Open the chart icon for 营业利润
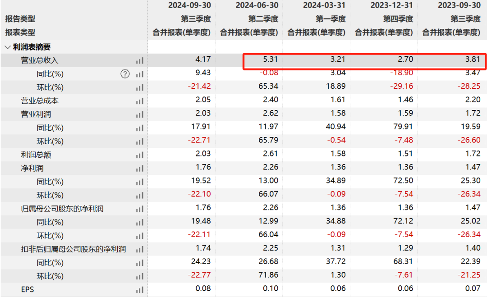Image resolution: width=487 pixels, height=297 pixels. (140, 114)
